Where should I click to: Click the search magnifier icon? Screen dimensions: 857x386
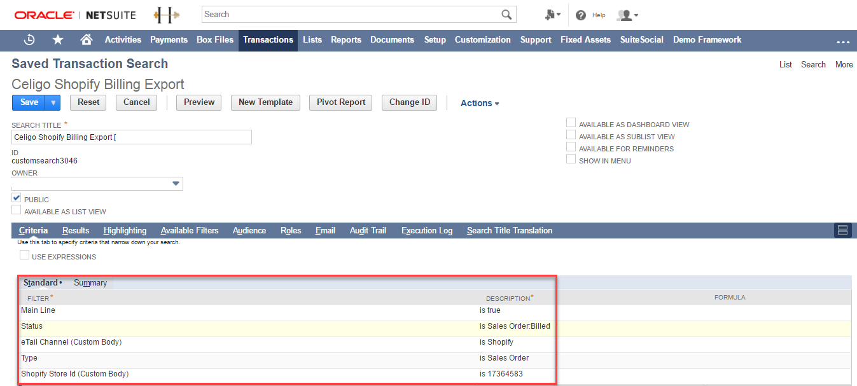coord(506,15)
